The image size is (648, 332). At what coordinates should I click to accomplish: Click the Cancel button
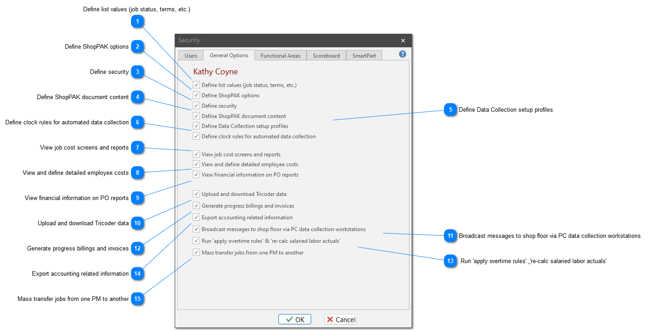[340, 319]
